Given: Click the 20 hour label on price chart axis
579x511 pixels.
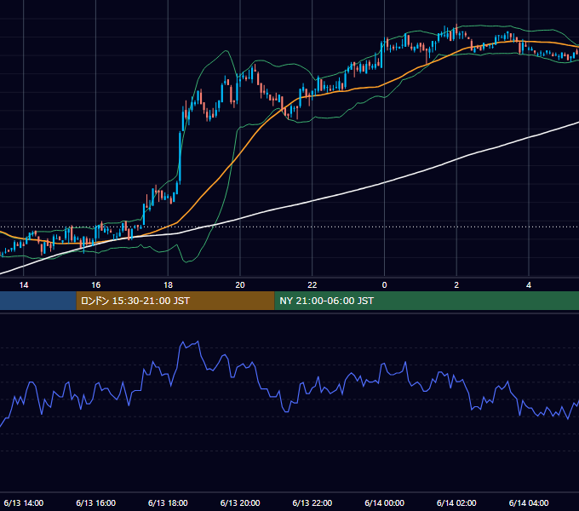Looking at the screenshot, I should click(240, 285).
